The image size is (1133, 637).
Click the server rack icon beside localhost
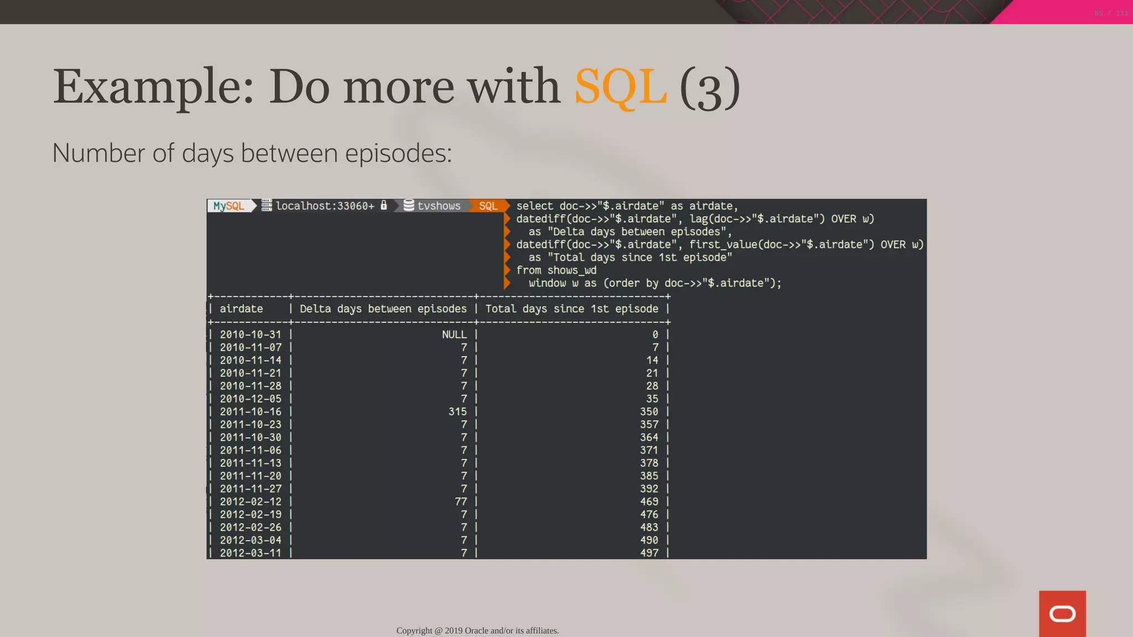click(x=267, y=206)
